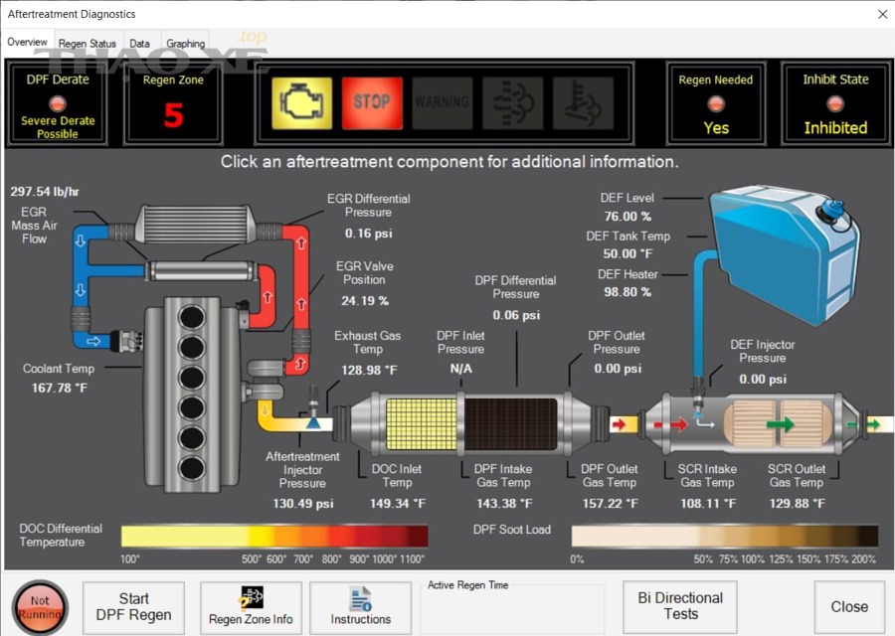Image resolution: width=895 pixels, height=636 pixels.
Task: Click the Inhibited status text
Action: click(835, 128)
